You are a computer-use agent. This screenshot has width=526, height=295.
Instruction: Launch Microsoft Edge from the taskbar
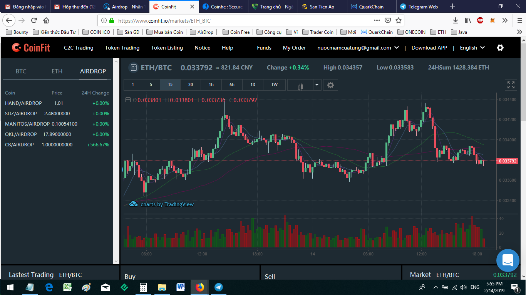tap(49, 287)
